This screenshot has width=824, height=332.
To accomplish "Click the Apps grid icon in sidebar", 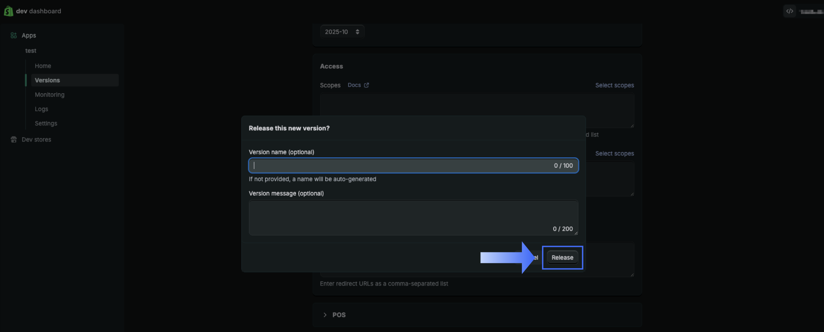I will (14, 35).
